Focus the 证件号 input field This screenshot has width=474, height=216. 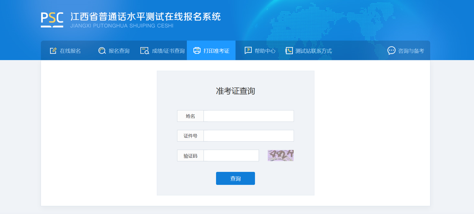coord(249,136)
